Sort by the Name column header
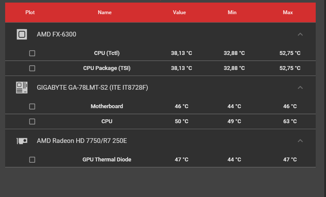This screenshot has height=197, width=326. [x=105, y=12]
